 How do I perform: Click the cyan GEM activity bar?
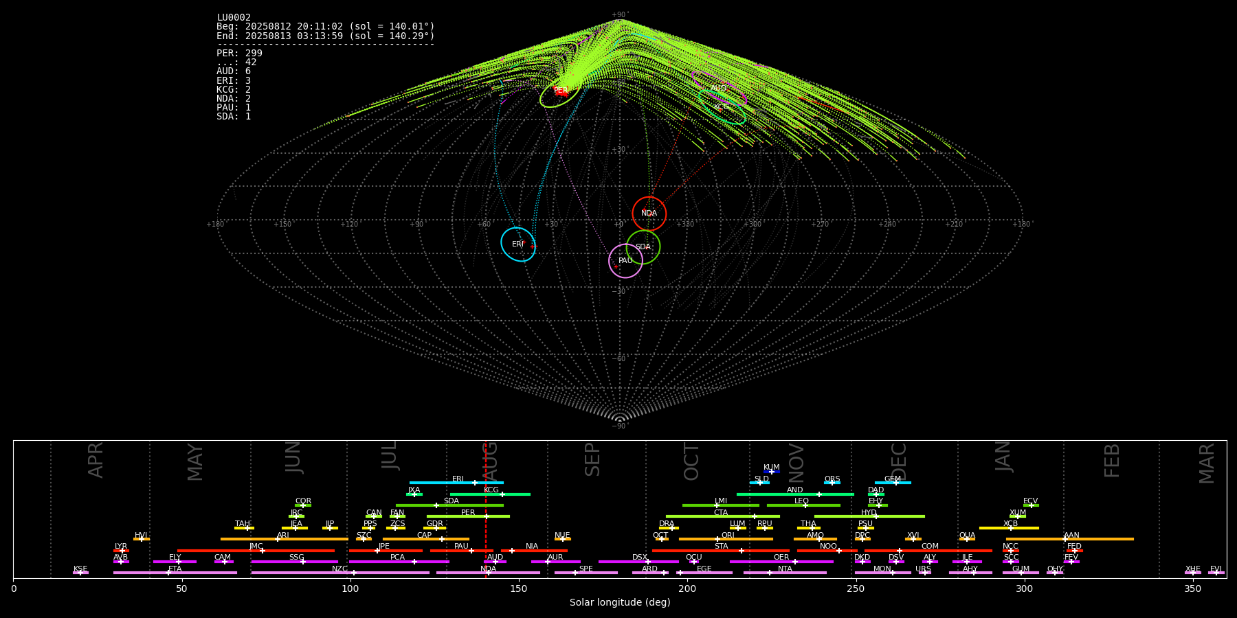[893, 483]
